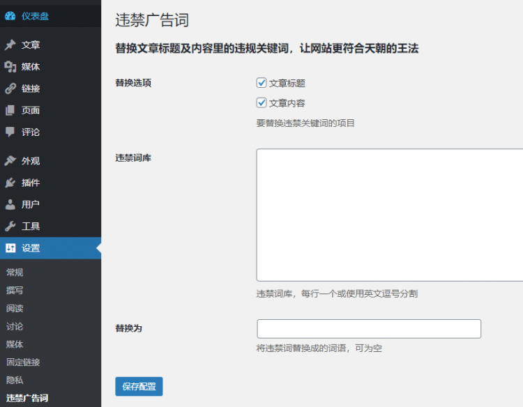Open the 常规 settings submenu item
Viewport: 523px width, 407px height.
point(15,272)
